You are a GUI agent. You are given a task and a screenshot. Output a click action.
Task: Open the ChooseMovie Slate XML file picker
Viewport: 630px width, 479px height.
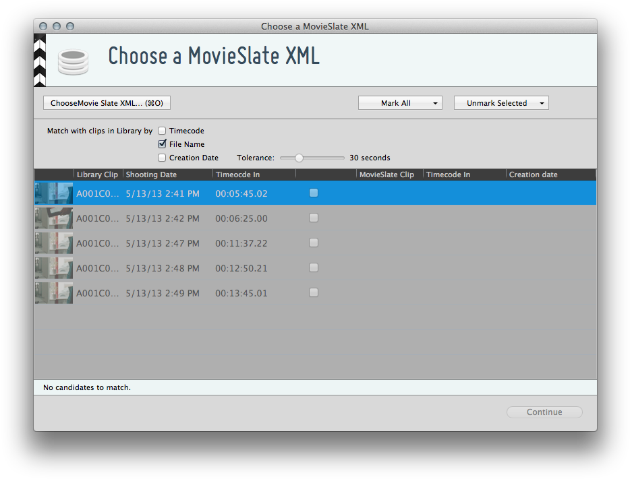pos(107,102)
